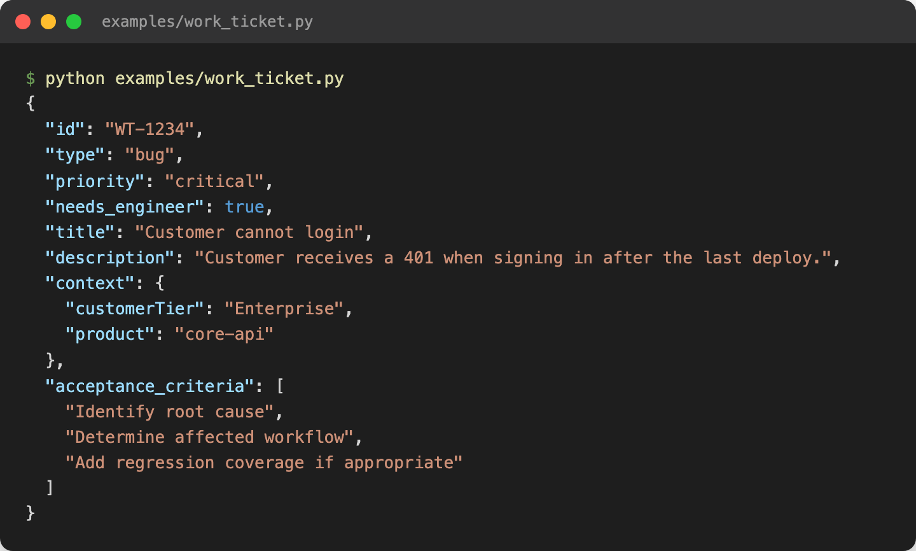Image resolution: width=916 pixels, height=551 pixels.
Task: Click the green maximize window button
Action: (x=74, y=22)
